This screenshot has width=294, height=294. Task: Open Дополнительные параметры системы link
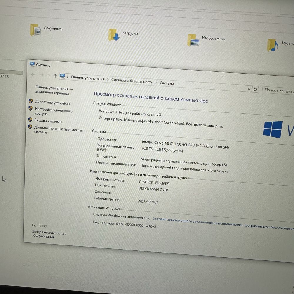[58, 130]
